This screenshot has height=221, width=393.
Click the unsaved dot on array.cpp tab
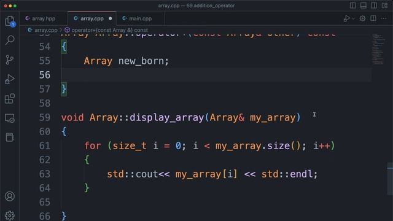click(111, 18)
